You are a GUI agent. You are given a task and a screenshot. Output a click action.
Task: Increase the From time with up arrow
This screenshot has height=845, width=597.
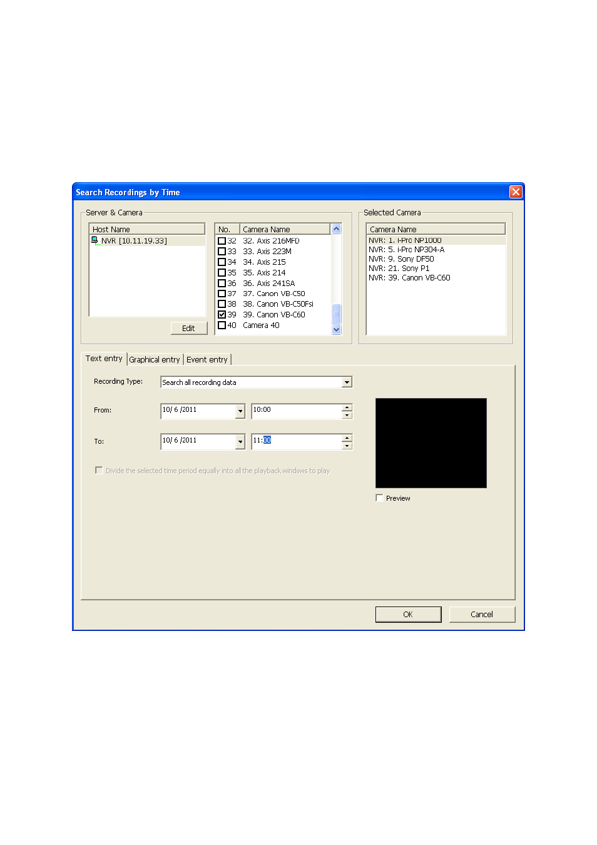[347, 407]
